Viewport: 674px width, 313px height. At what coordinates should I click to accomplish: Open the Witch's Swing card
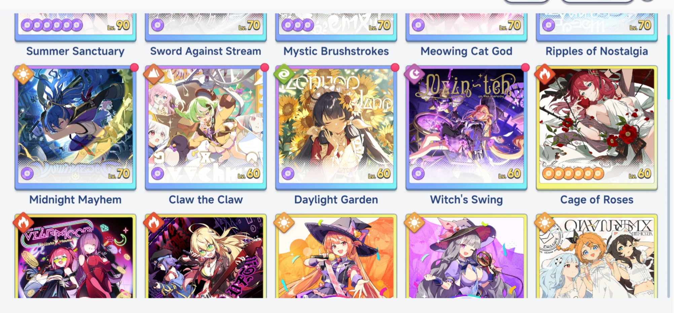click(x=466, y=128)
